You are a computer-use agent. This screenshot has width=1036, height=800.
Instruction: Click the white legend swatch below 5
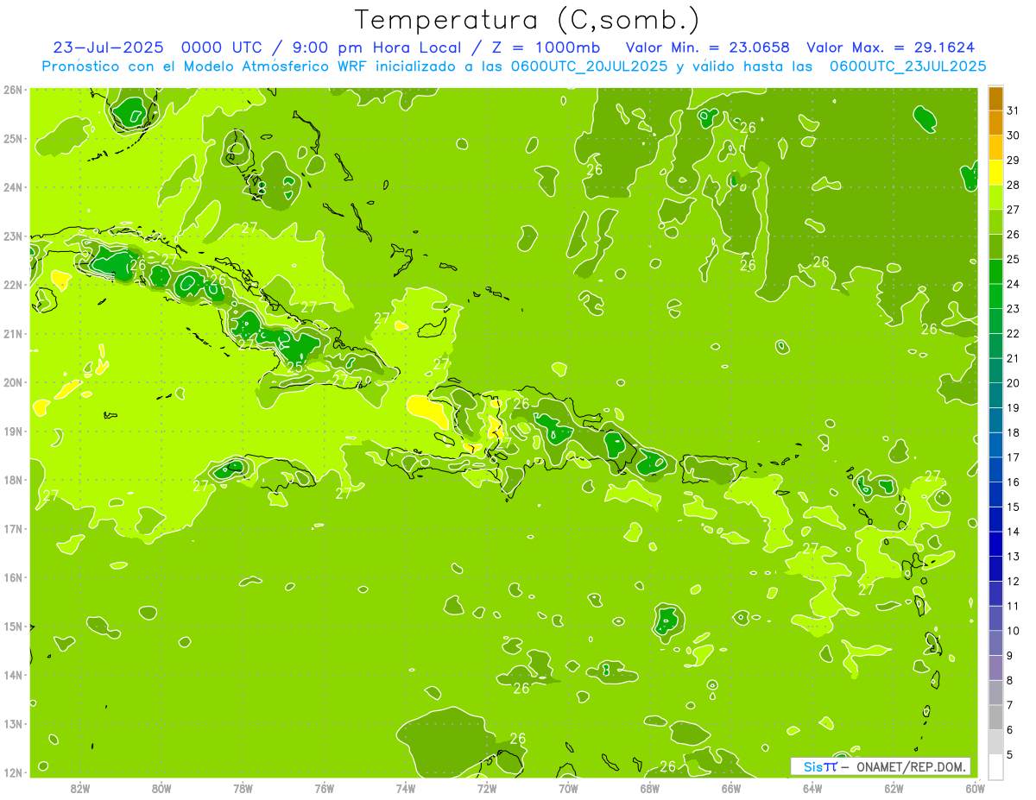995,766
